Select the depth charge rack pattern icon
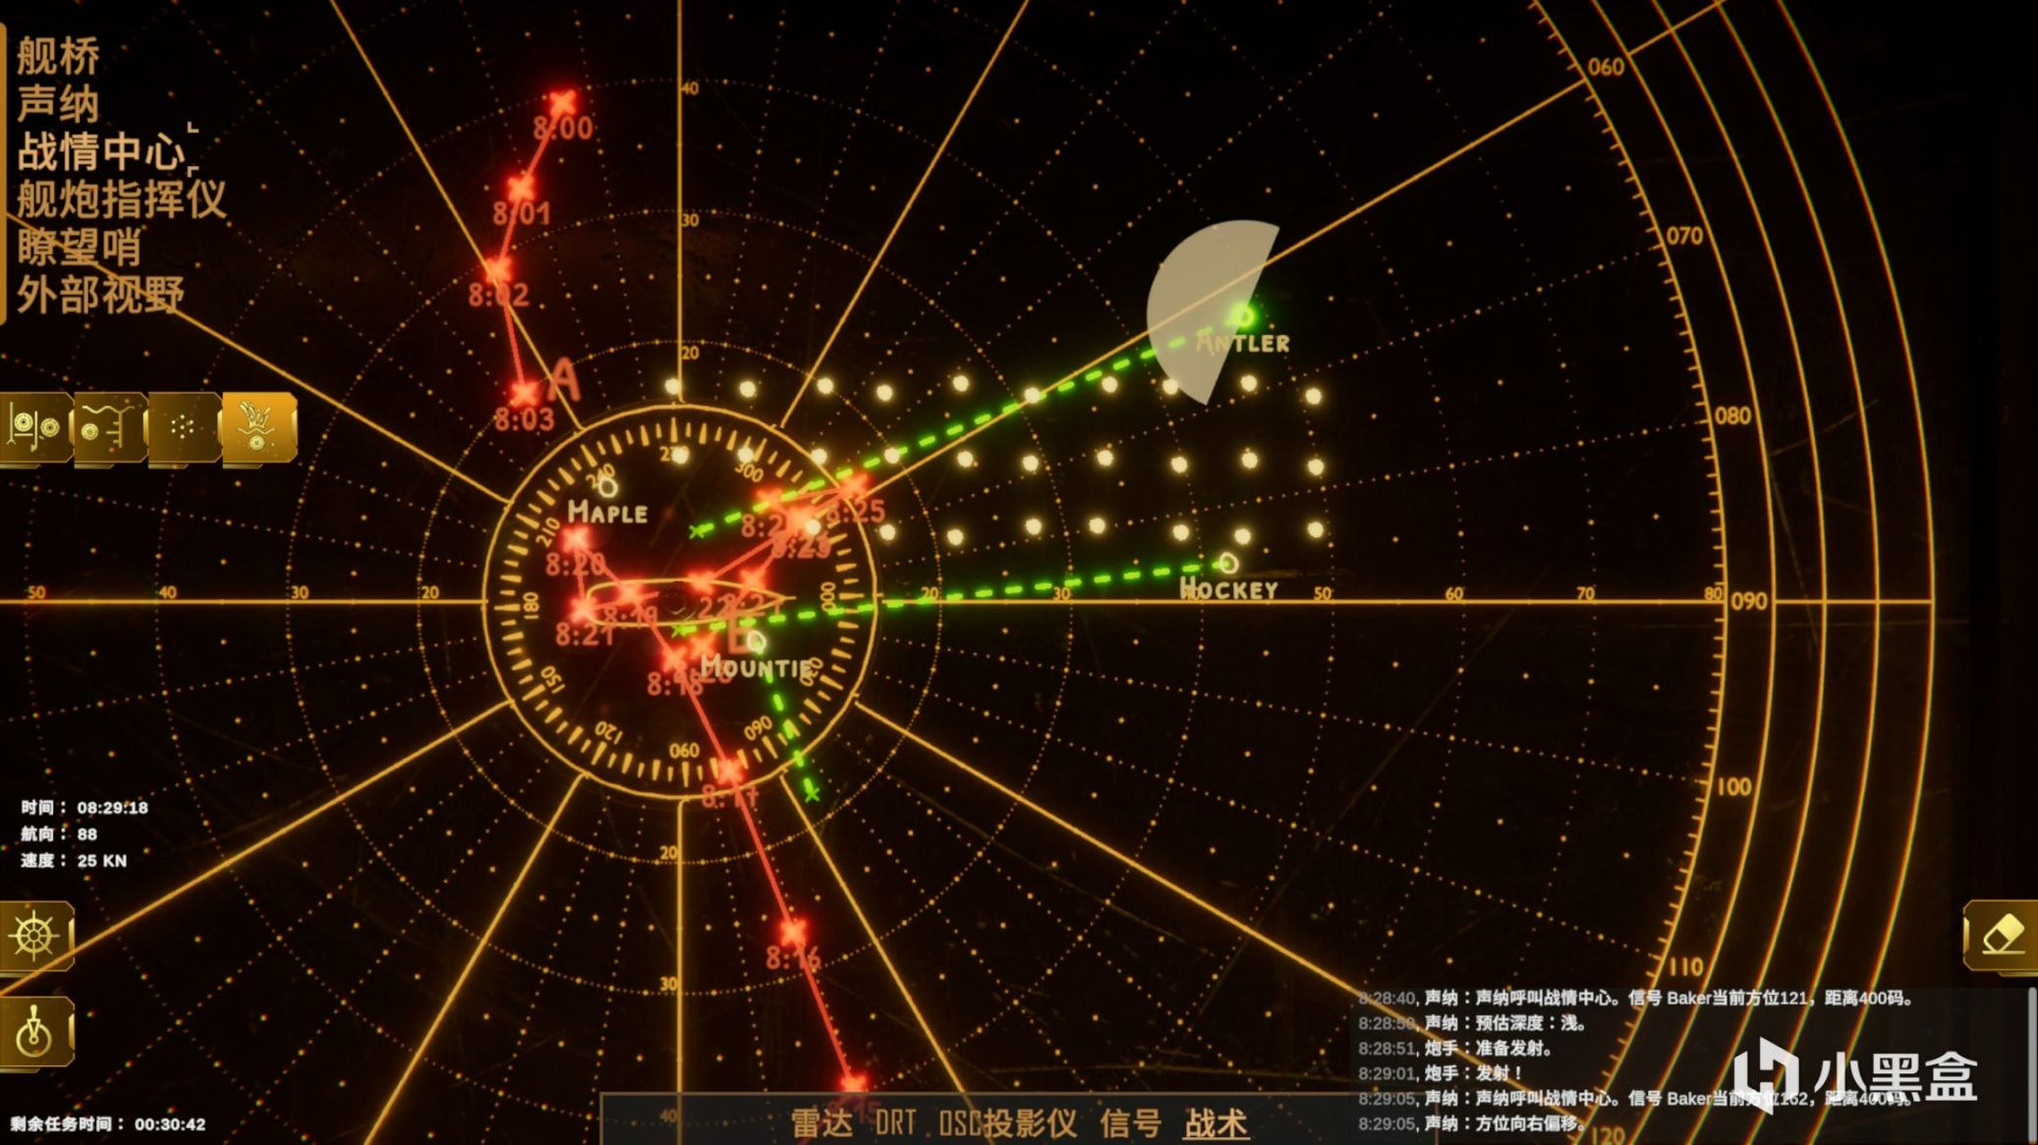 click(x=35, y=428)
